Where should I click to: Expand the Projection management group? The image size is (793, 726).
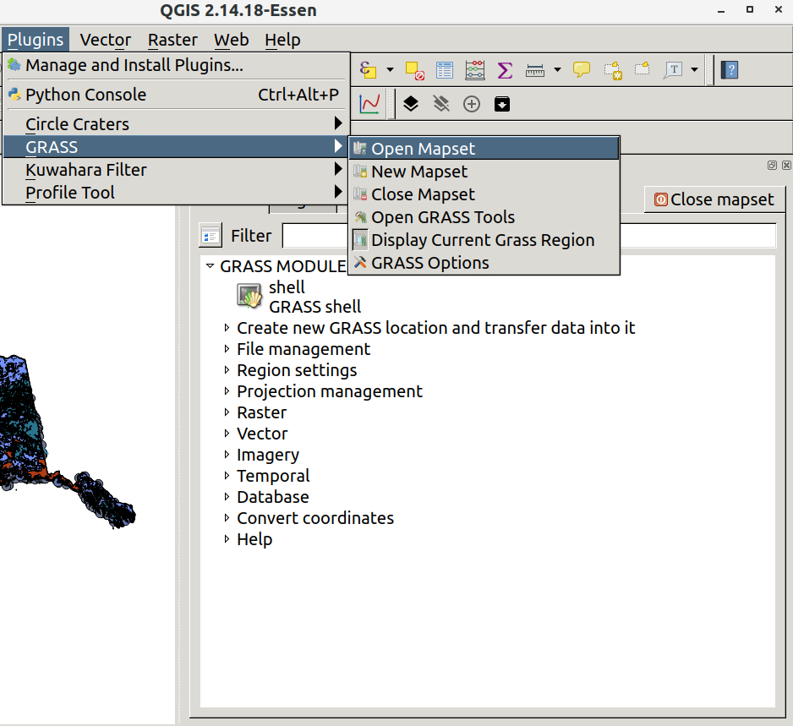(227, 391)
